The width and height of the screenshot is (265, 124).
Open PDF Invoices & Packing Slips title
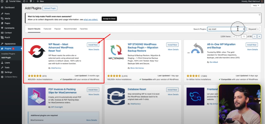click(62, 91)
